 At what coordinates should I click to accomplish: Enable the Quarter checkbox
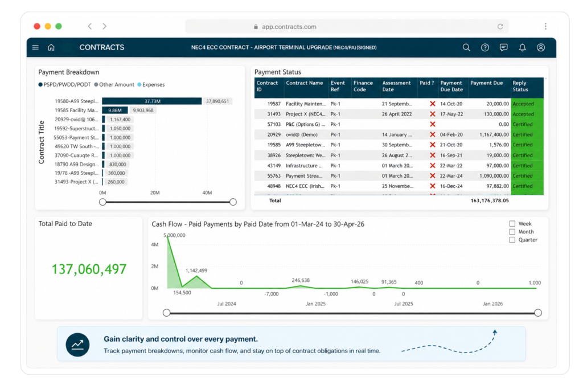pyautogui.click(x=512, y=240)
